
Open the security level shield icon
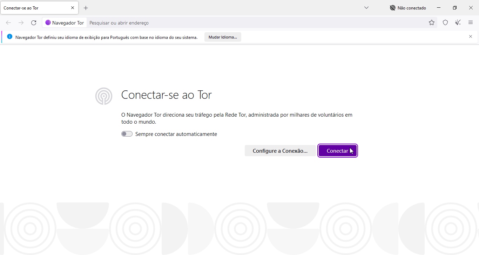pos(445,23)
